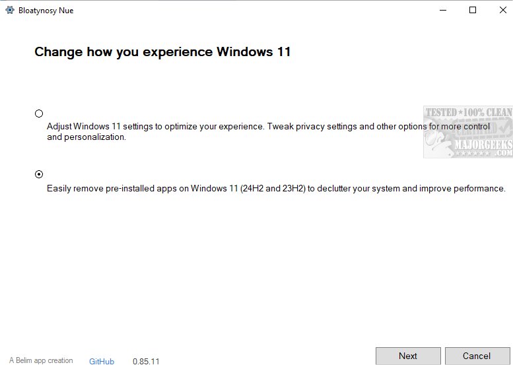Minimize the Bloatynosy Nue window
The image size is (513, 365).
[x=442, y=10]
